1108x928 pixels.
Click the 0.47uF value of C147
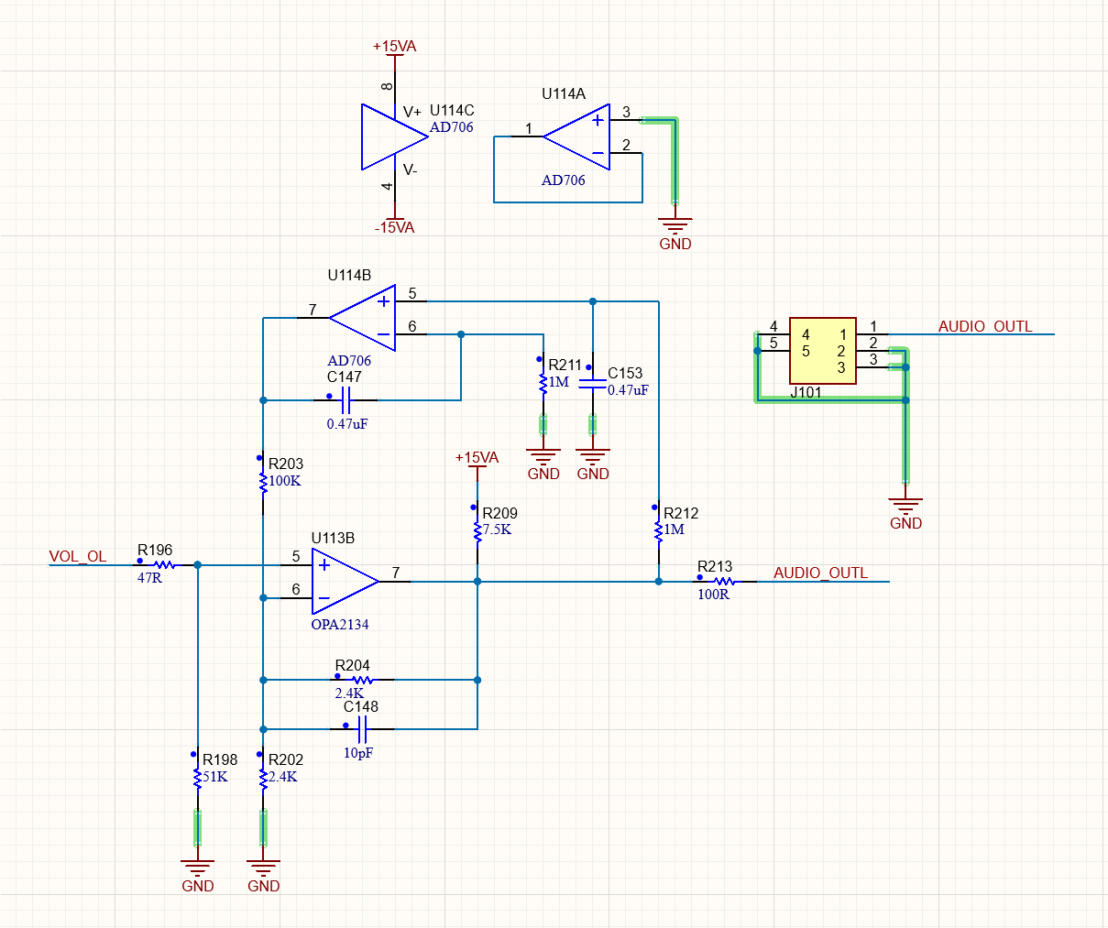click(347, 424)
